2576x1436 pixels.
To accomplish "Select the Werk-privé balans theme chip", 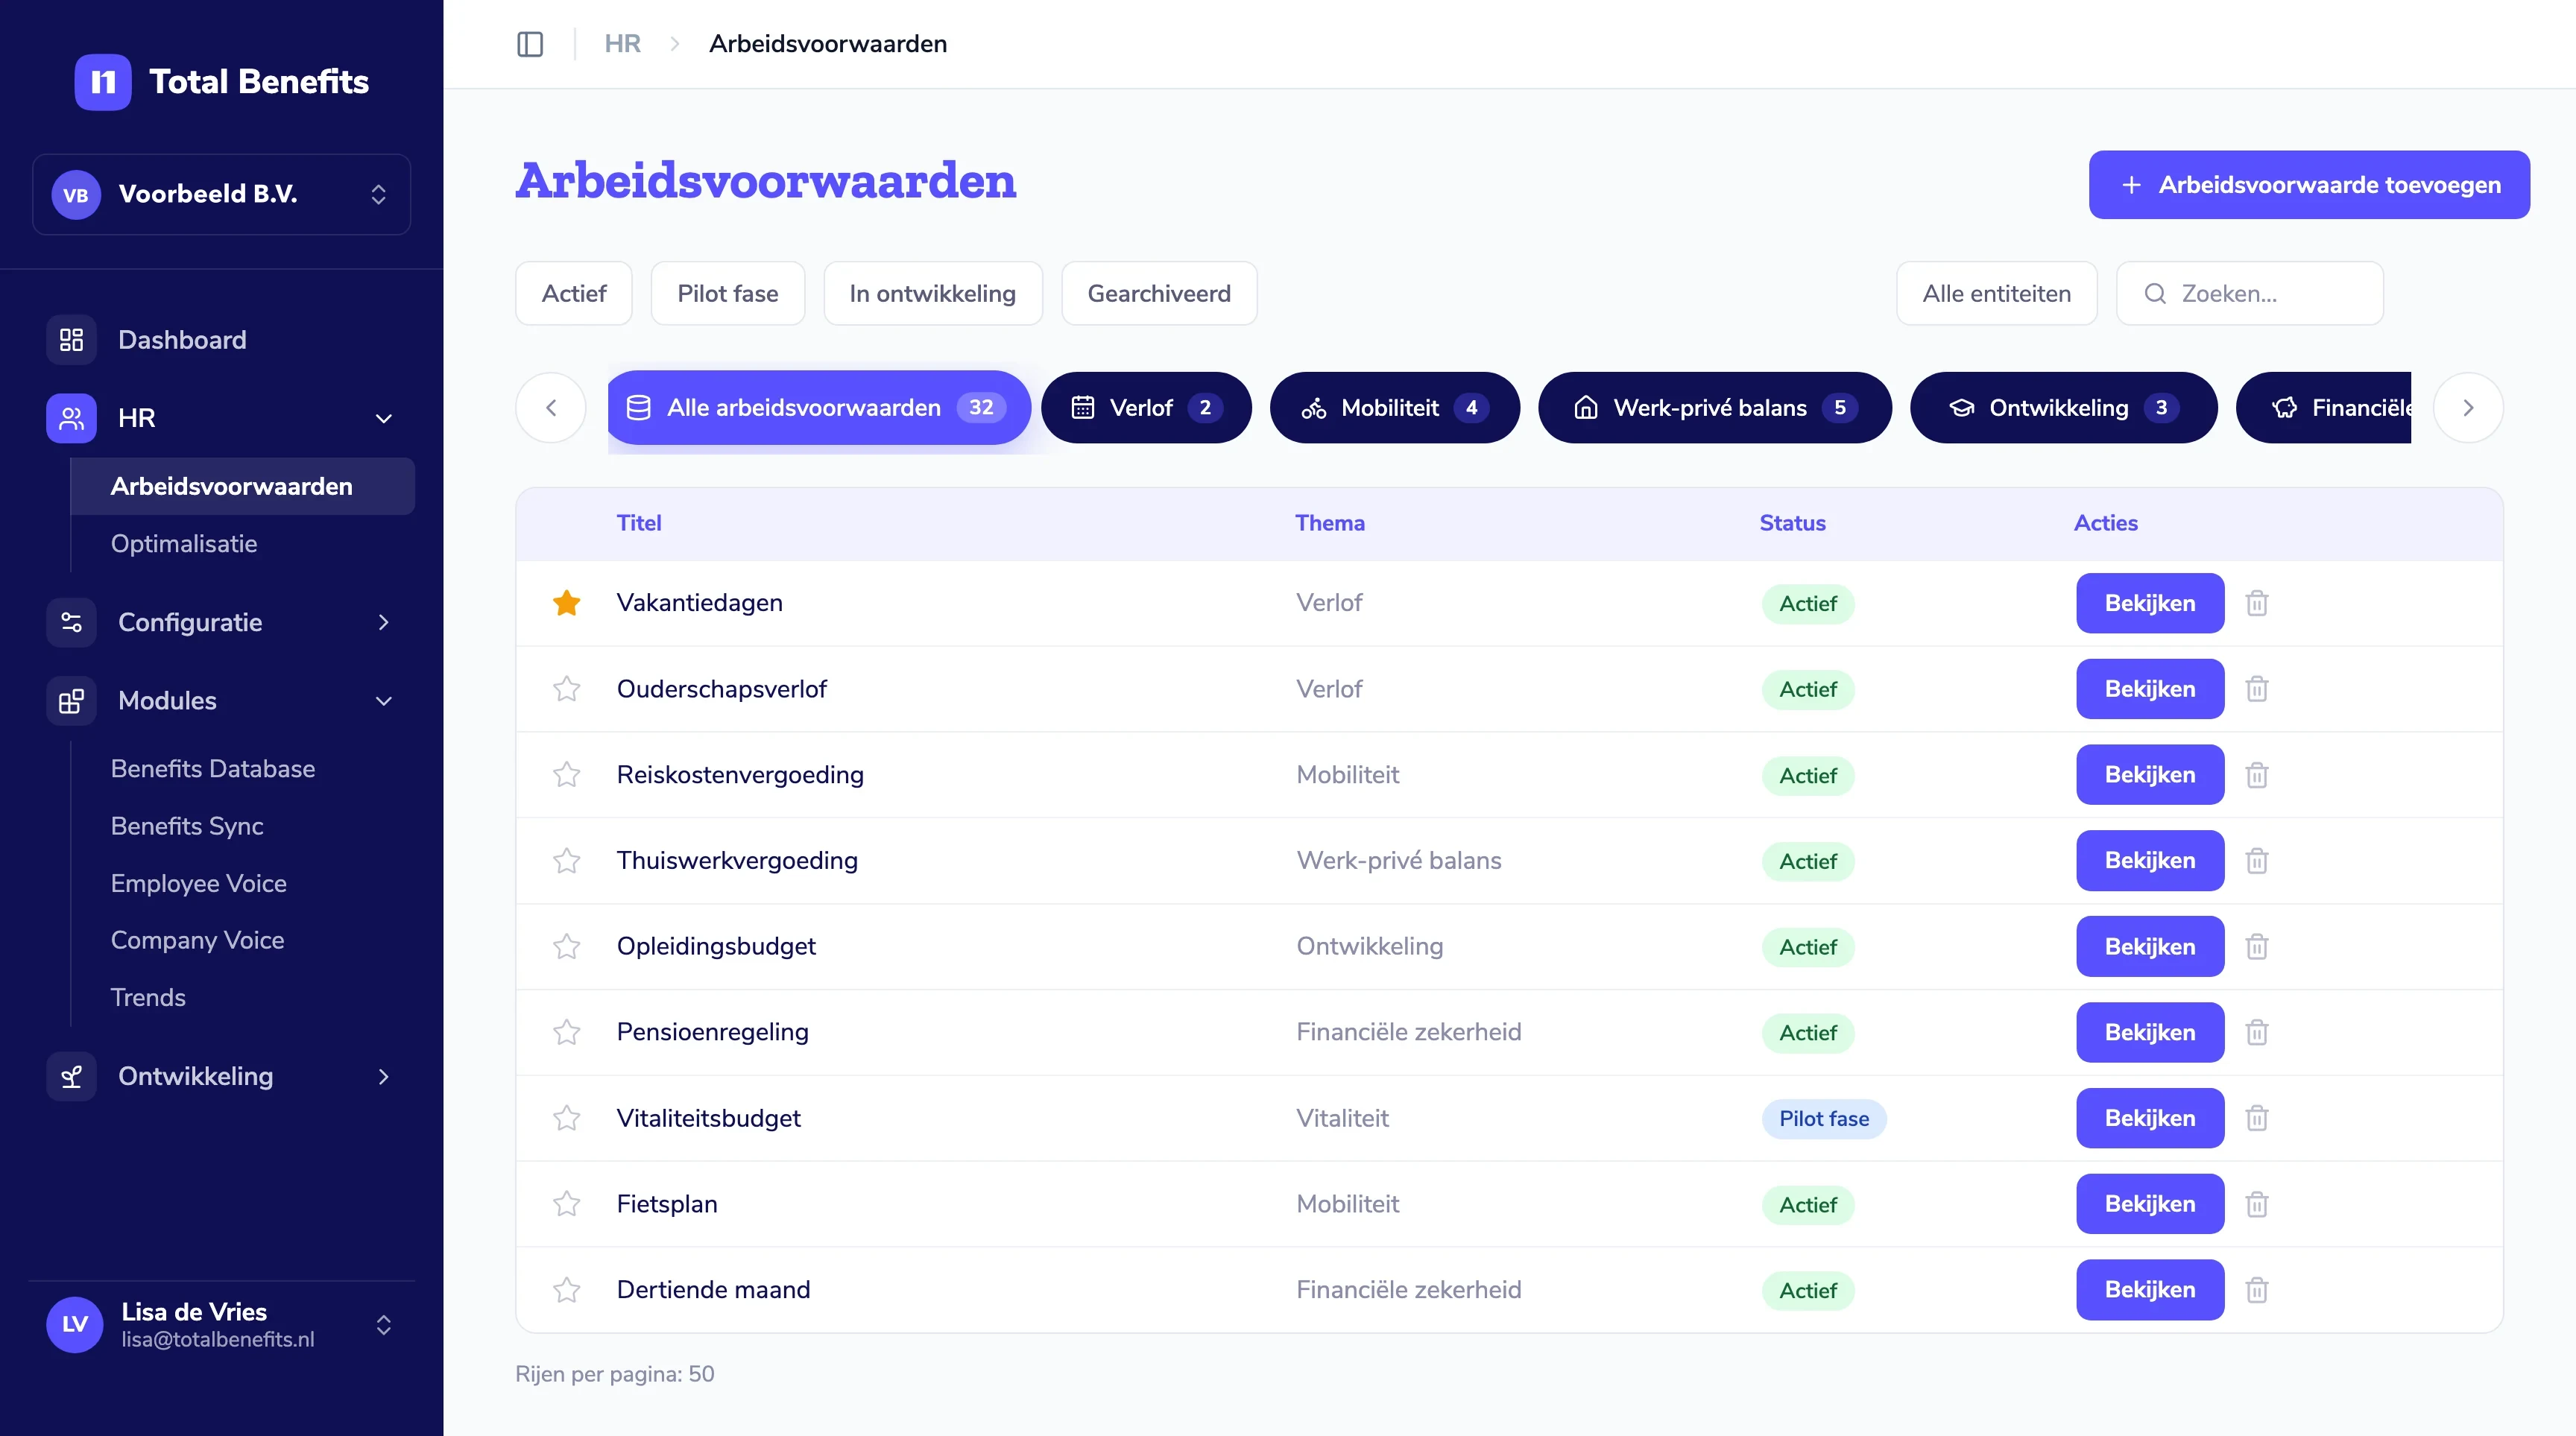I will (x=1714, y=408).
